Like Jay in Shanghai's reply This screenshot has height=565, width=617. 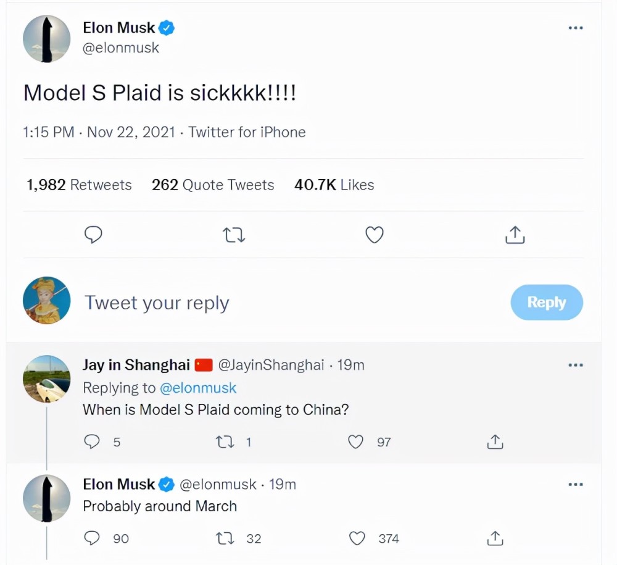(x=356, y=442)
